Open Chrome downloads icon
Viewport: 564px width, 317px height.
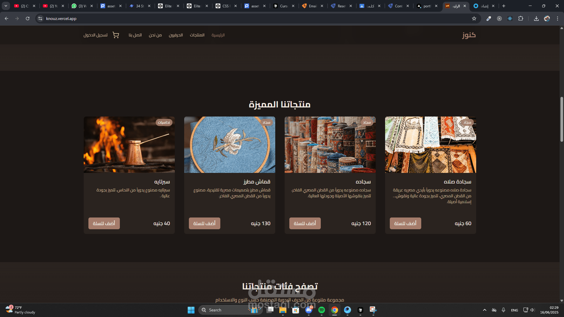[536, 18]
